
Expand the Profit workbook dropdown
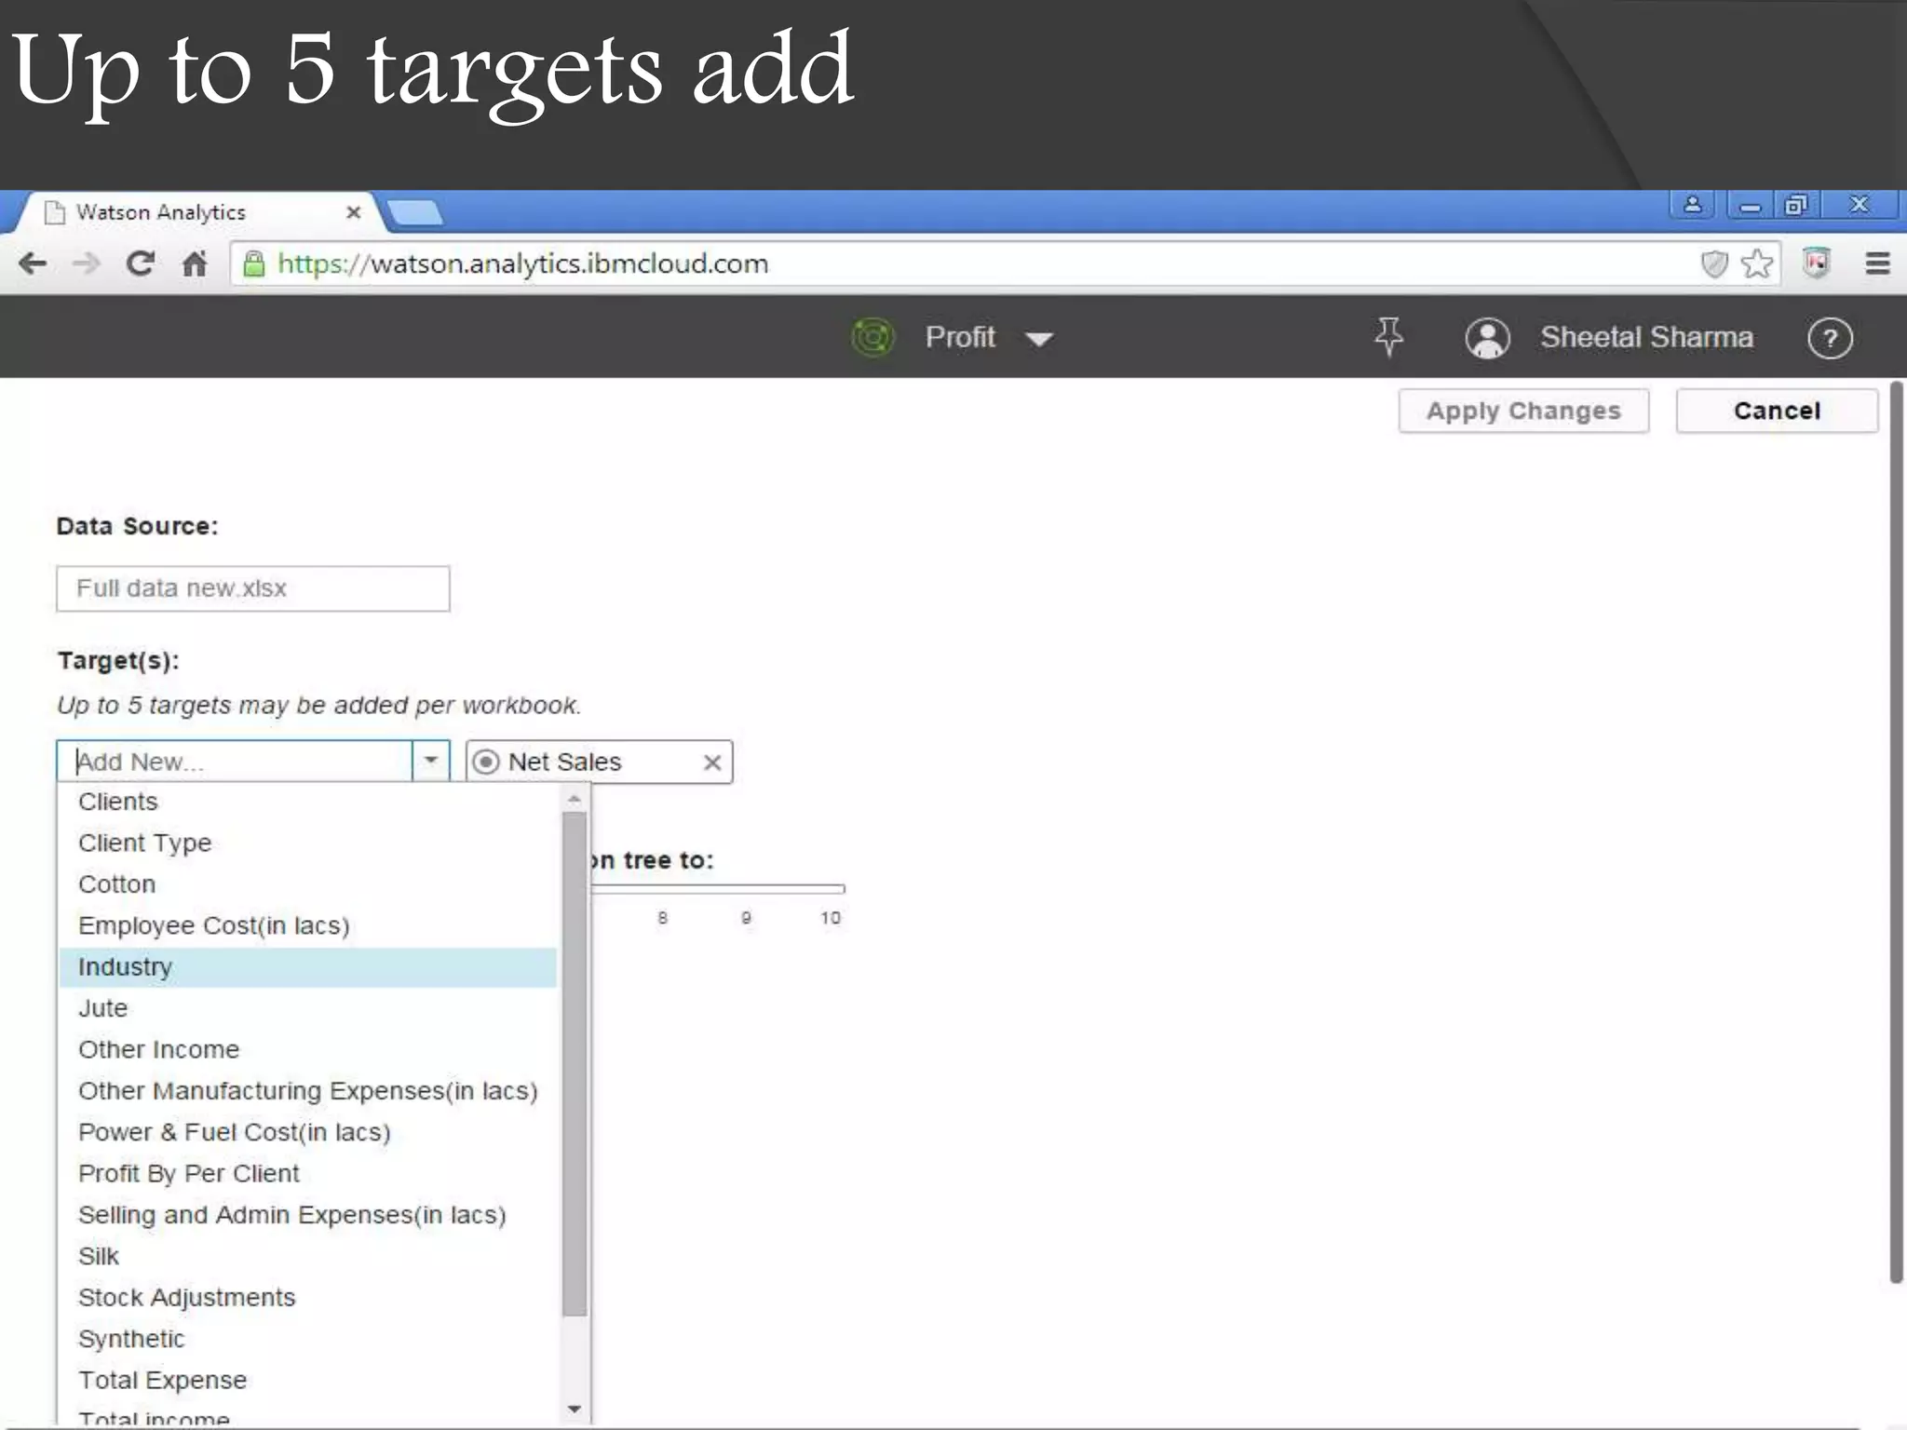coord(1039,339)
